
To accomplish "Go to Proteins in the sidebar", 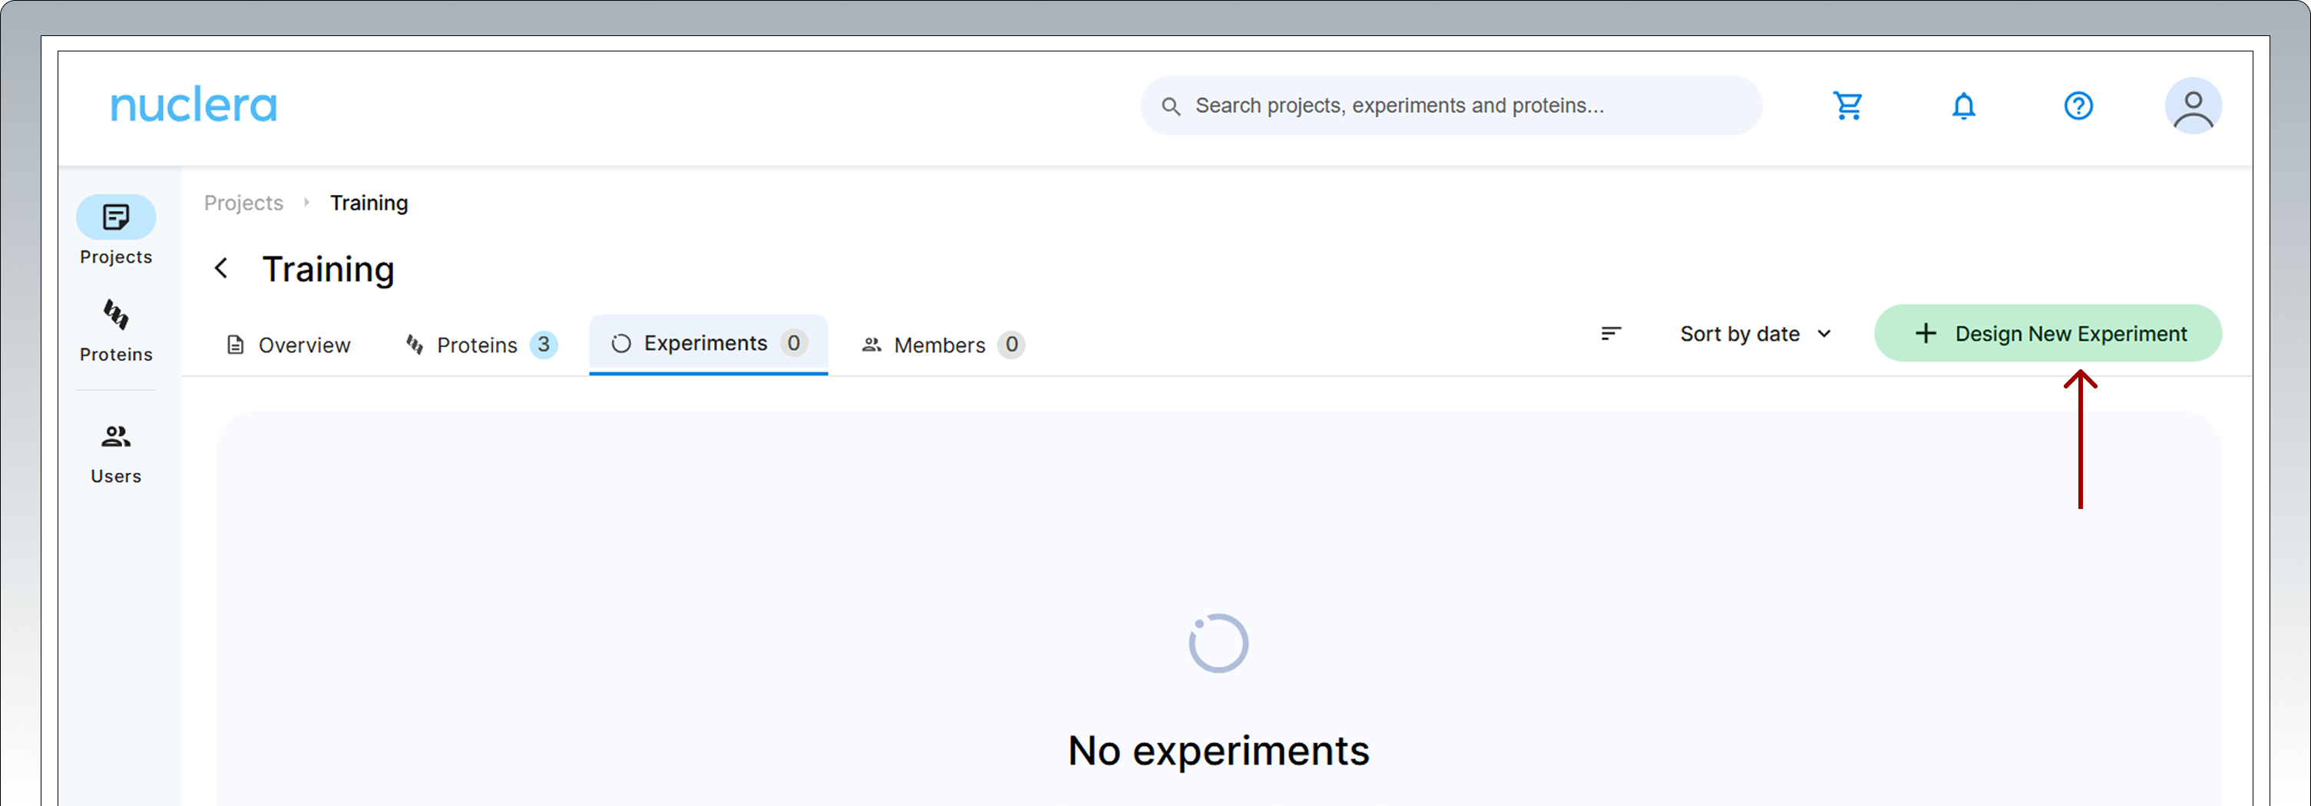I will [x=116, y=331].
